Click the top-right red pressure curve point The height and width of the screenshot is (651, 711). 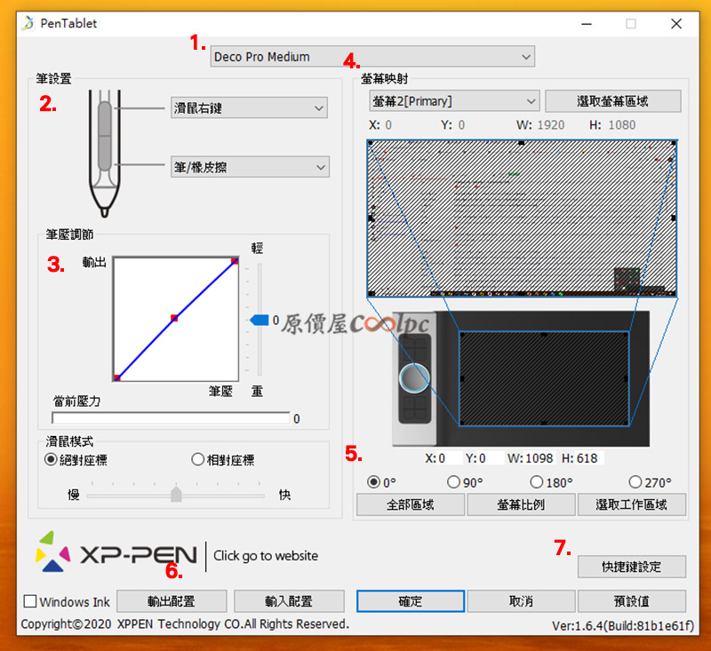click(x=235, y=261)
